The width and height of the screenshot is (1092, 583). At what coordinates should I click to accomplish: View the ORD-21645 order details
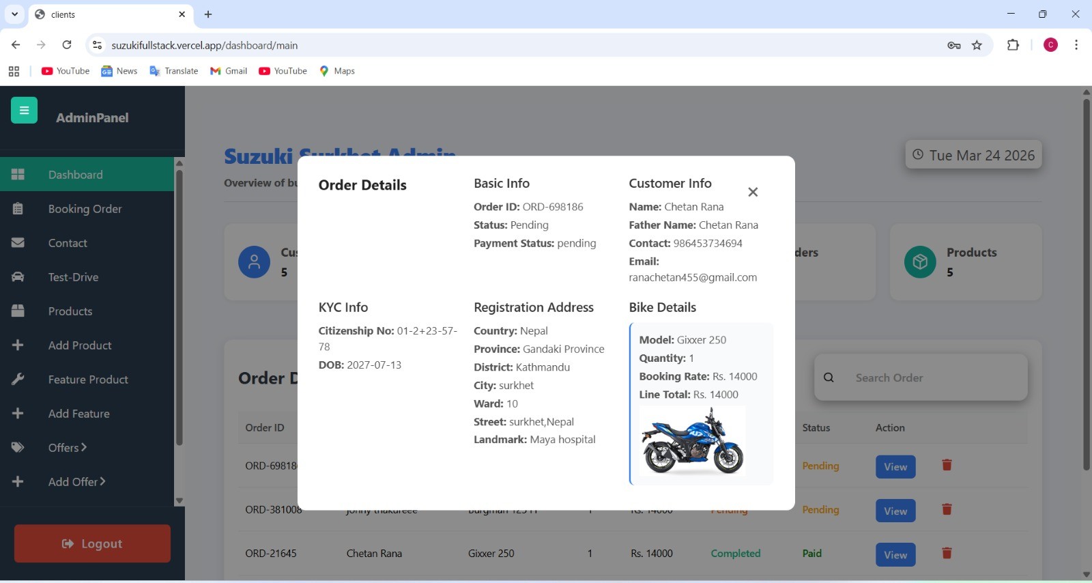pyautogui.click(x=895, y=555)
